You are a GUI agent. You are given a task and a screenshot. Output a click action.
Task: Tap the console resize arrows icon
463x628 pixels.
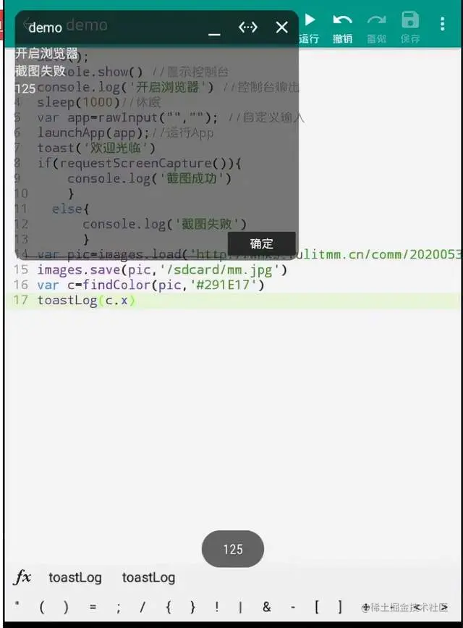click(x=247, y=28)
